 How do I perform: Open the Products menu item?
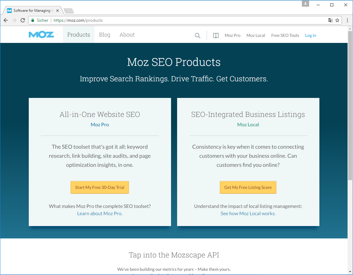(x=79, y=34)
